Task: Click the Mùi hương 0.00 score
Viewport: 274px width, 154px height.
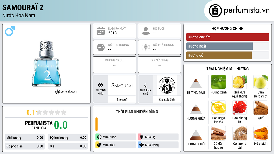Action: [25, 138]
